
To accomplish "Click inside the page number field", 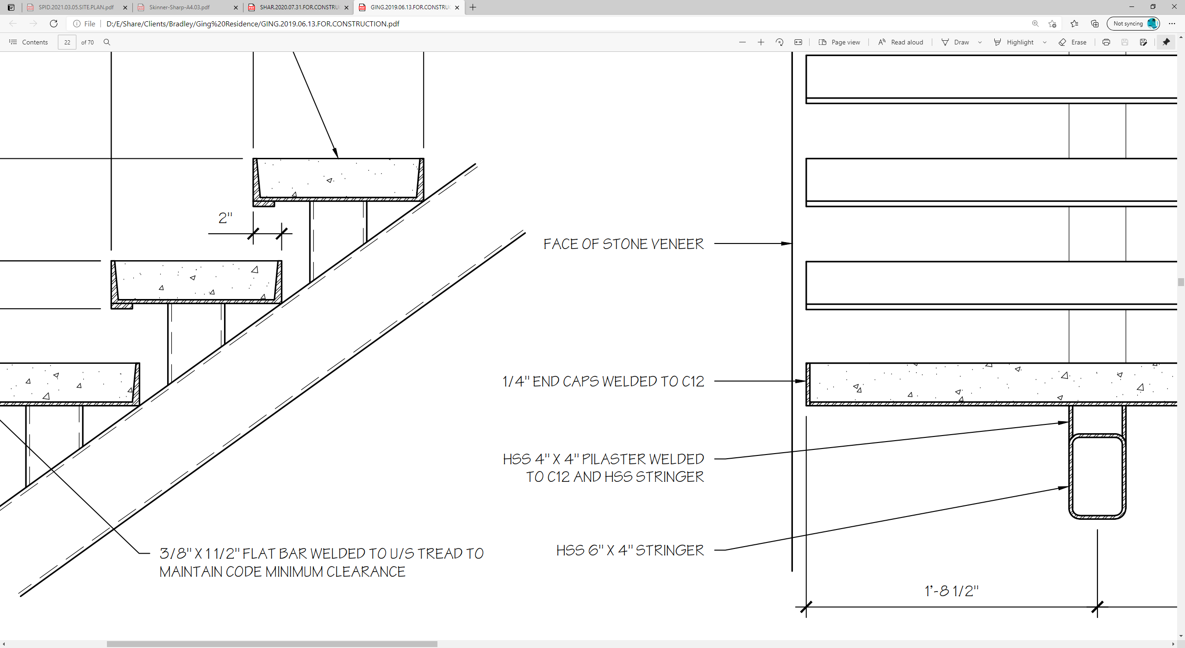I will (x=67, y=42).
